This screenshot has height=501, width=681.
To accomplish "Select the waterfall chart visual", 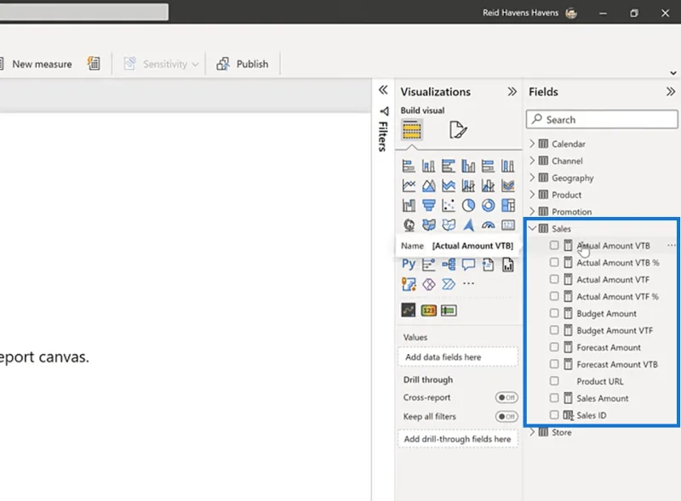I will 409,205.
